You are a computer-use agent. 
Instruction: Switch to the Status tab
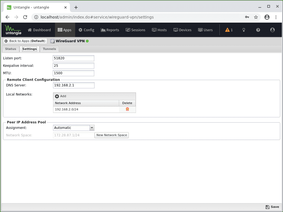point(11,49)
